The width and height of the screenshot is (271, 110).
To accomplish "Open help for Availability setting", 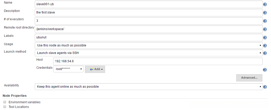I will tap(265, 87).
